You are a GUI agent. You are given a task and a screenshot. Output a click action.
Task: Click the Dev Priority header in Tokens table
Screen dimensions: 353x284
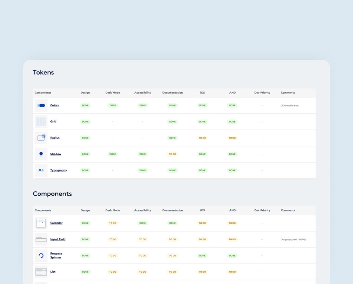[x=262, y=93]
